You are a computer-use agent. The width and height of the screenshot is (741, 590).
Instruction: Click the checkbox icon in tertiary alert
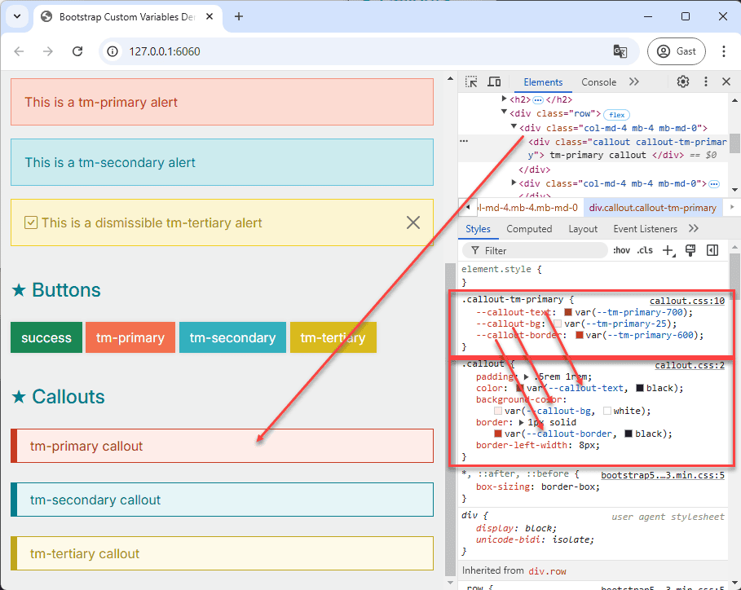[31, 222]
